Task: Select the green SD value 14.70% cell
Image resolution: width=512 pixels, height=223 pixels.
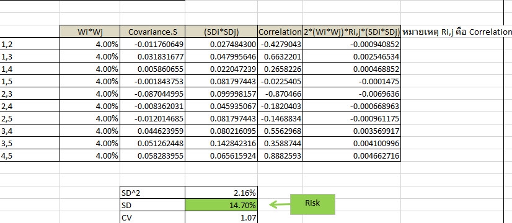Action: (x=221, y=205)
